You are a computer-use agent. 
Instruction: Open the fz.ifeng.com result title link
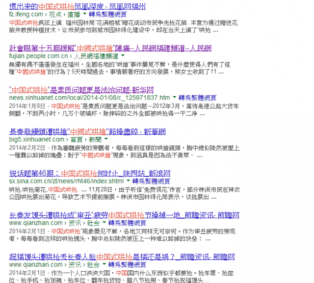point(77,7)
